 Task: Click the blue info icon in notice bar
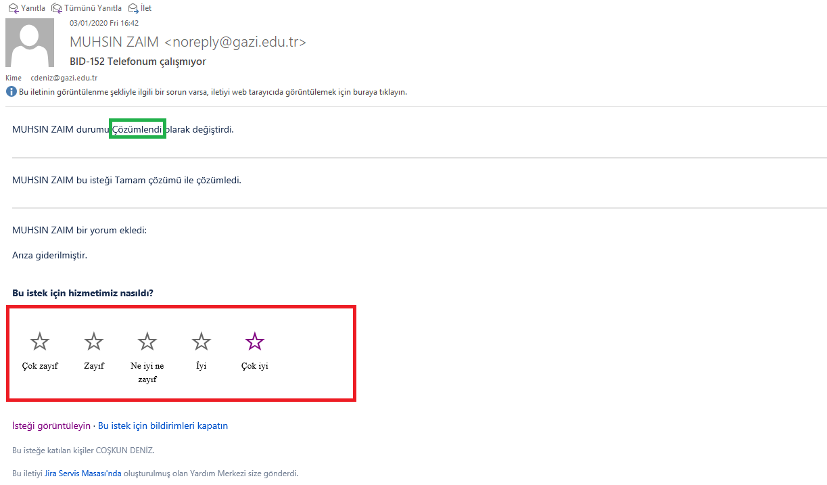11,91
